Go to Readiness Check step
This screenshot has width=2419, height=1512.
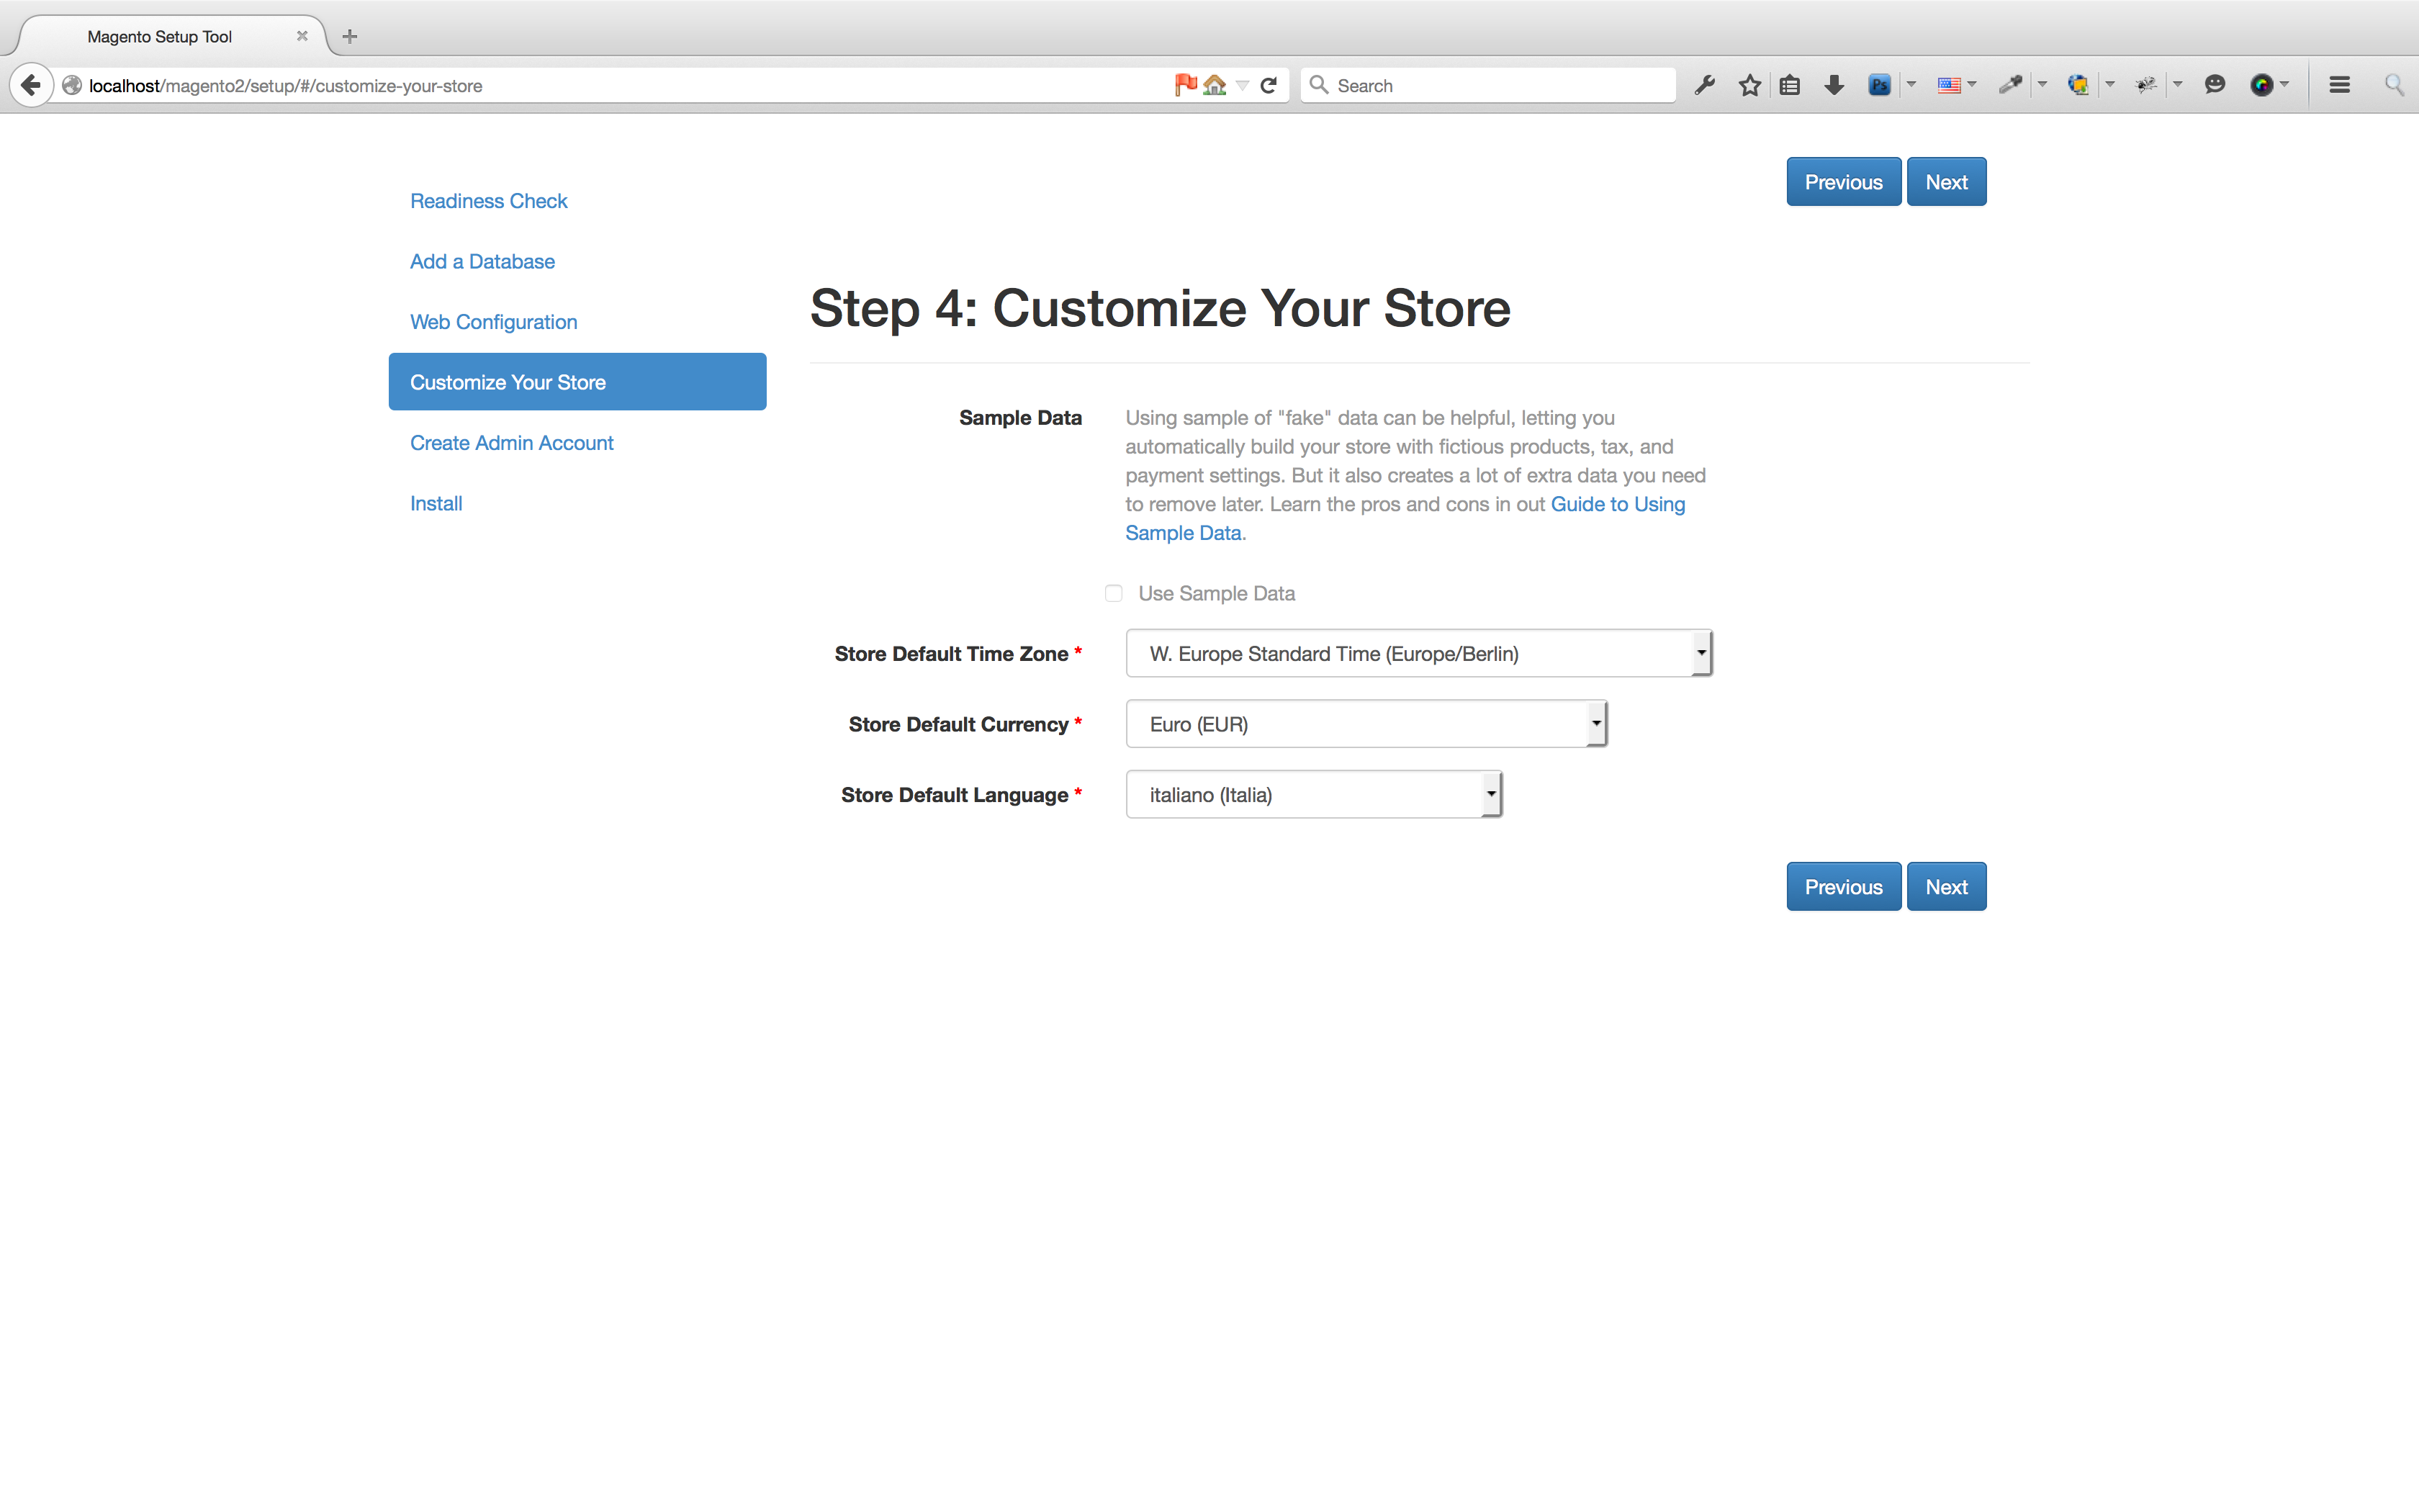tap(488, 201)
